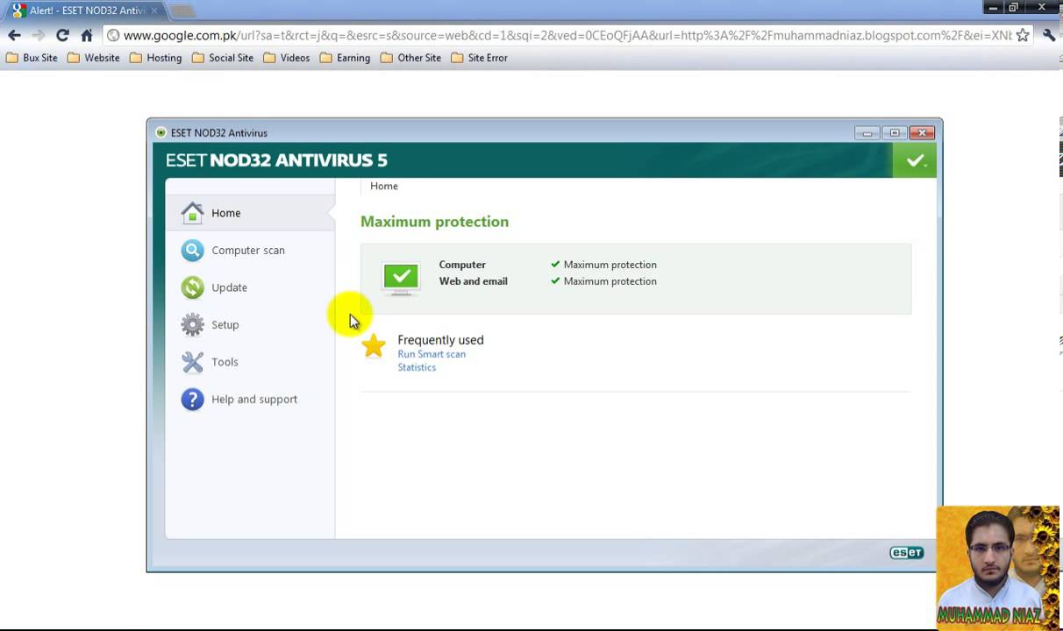Open Computer scan in ESET sidebar
1063x631 pixels.
250,251
